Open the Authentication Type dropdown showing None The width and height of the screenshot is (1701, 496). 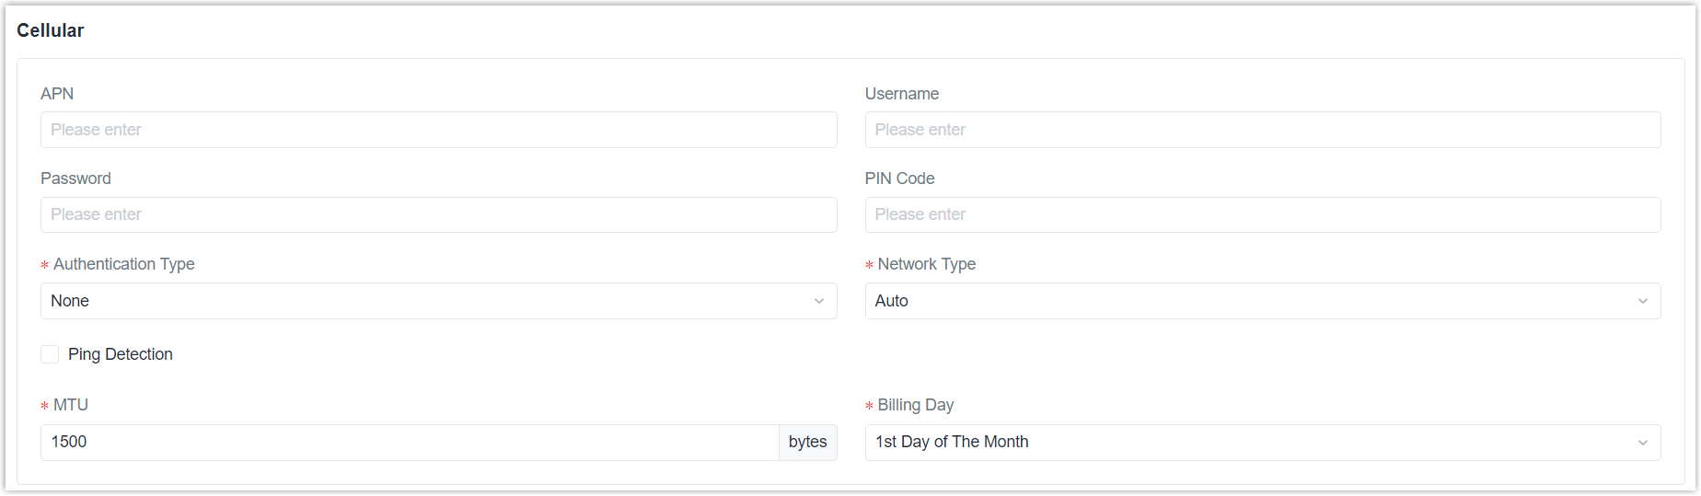[438, 301]
